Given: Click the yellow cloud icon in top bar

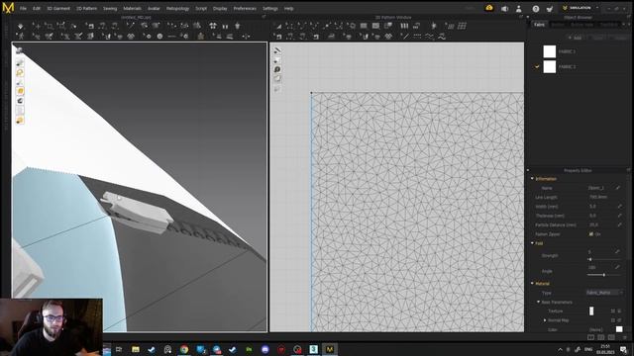Looking at the screenshot, I should (489, 8).
